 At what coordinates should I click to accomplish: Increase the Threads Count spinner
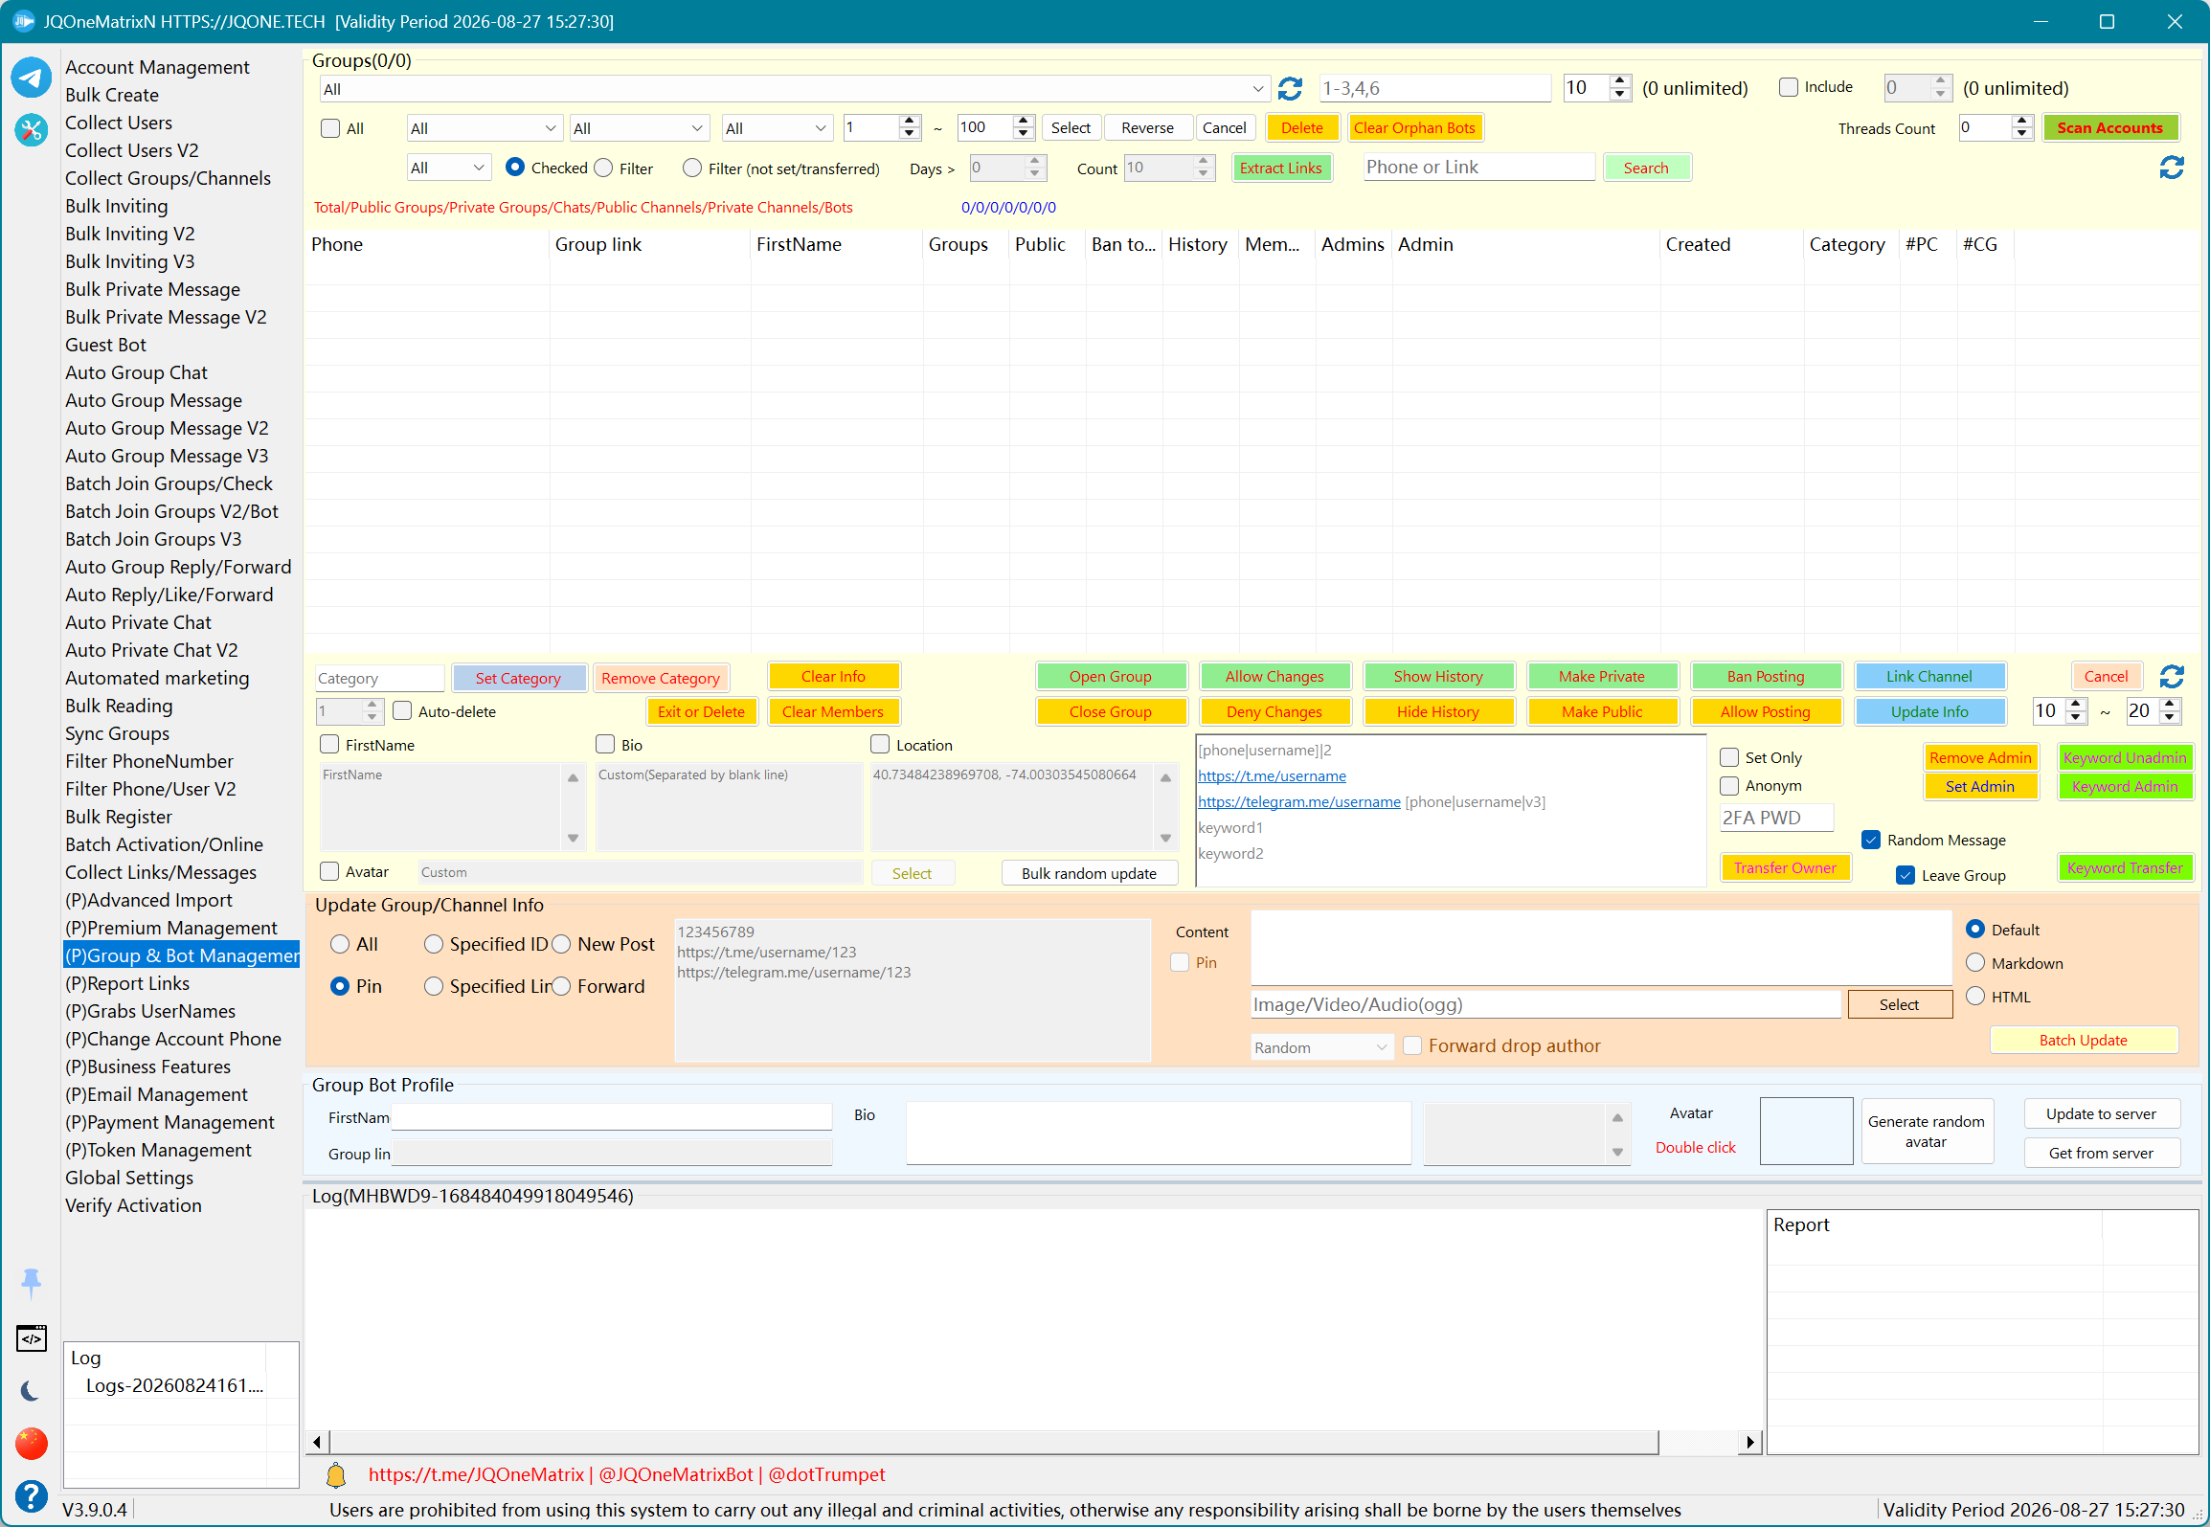(2021, 121)
